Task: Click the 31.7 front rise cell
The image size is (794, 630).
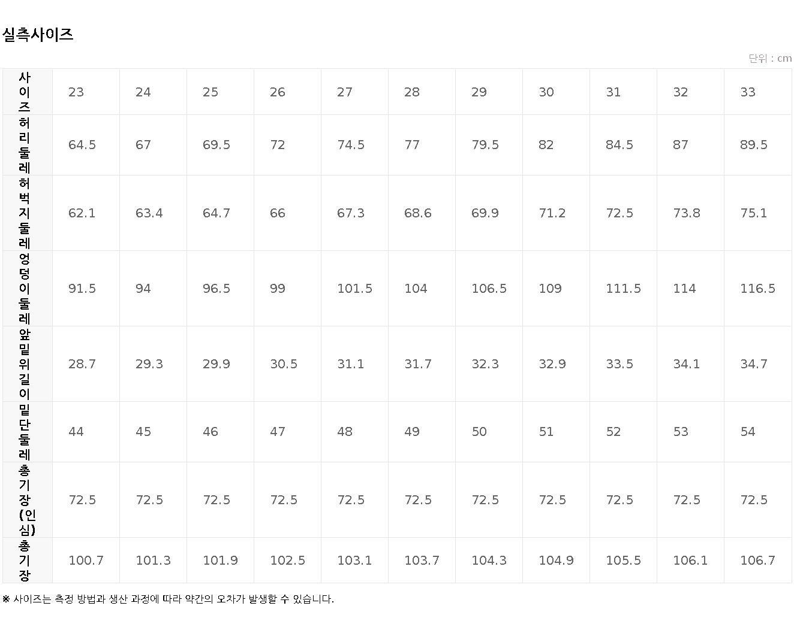Action: click(418, 364)
